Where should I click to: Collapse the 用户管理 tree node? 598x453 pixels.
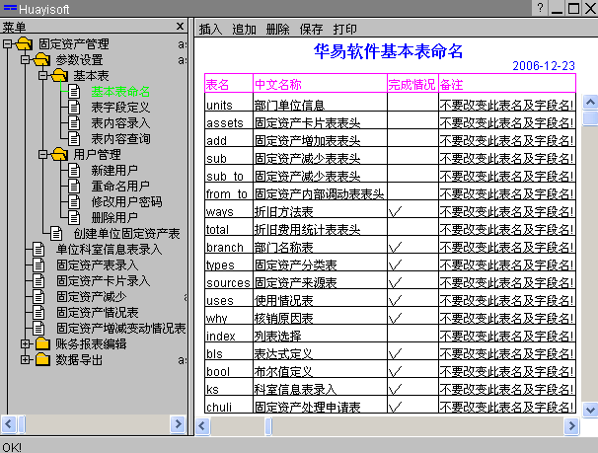pos(42,154)
